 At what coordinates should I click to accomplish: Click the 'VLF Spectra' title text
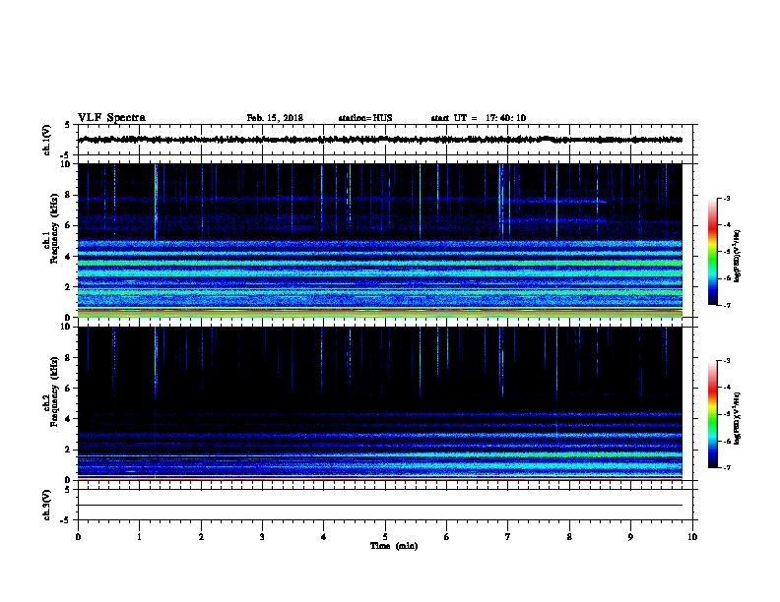pyautogui.click(x=111, y=118)
